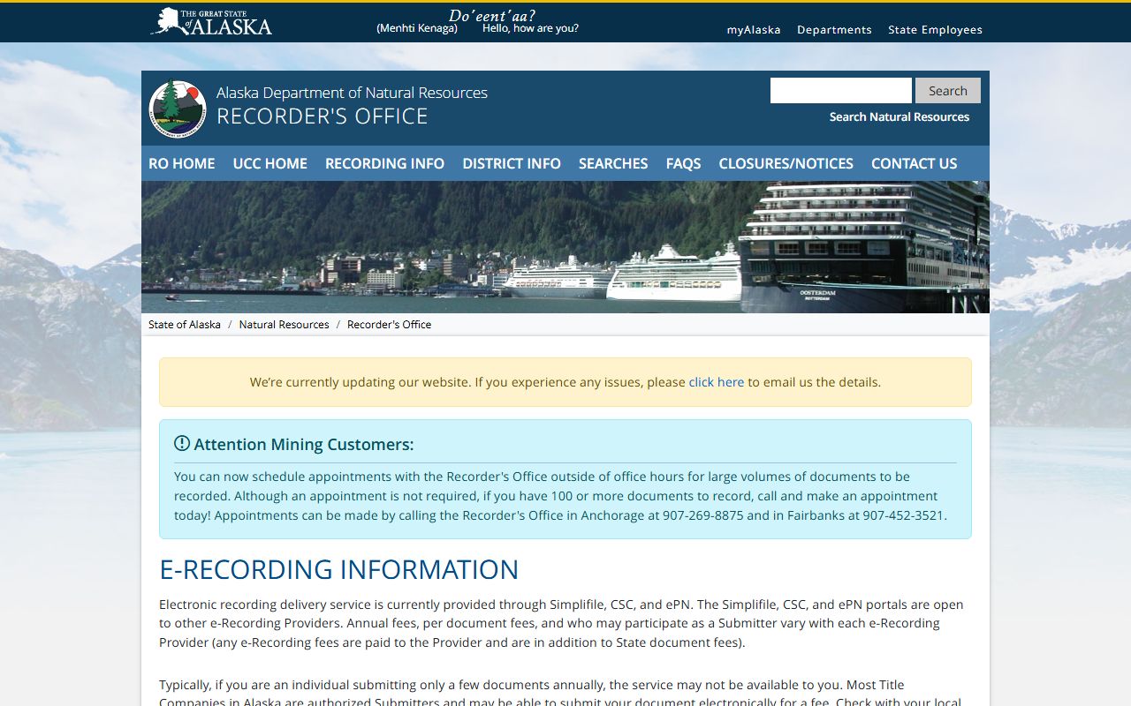Viewport: 1131px width, 706px height.
Task: Click the State of Alaska breadcrumb
Action: (185, 325)
